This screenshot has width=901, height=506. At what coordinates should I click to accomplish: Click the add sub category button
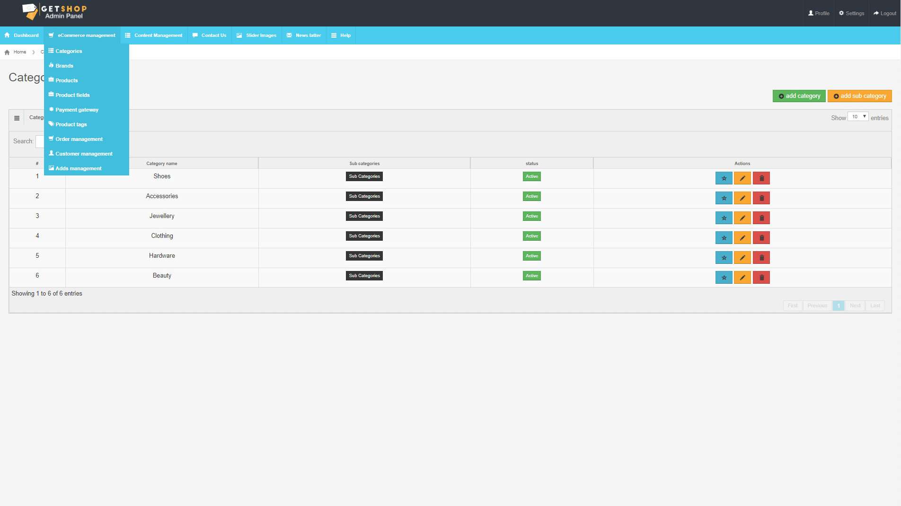coord(859,96)
